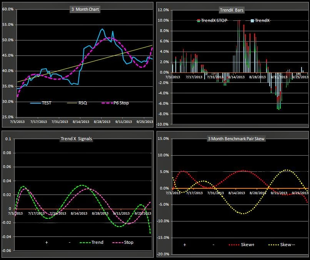This screenshot has height=260, width=310.
Task: Click the -10.0% axis label in TrendX Bars
Action: (163, 124)
